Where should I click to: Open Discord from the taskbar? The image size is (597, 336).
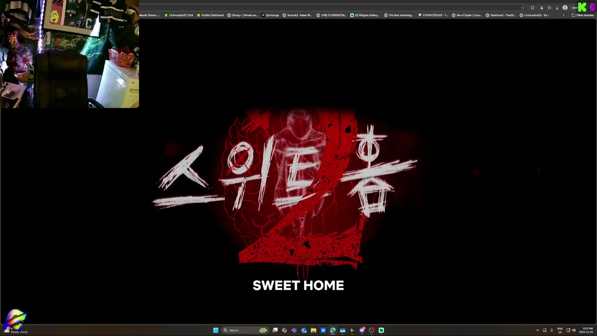click(362, 330)
